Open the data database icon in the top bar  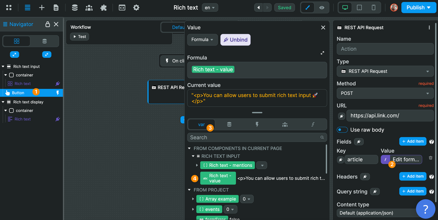tap(75, 8)
